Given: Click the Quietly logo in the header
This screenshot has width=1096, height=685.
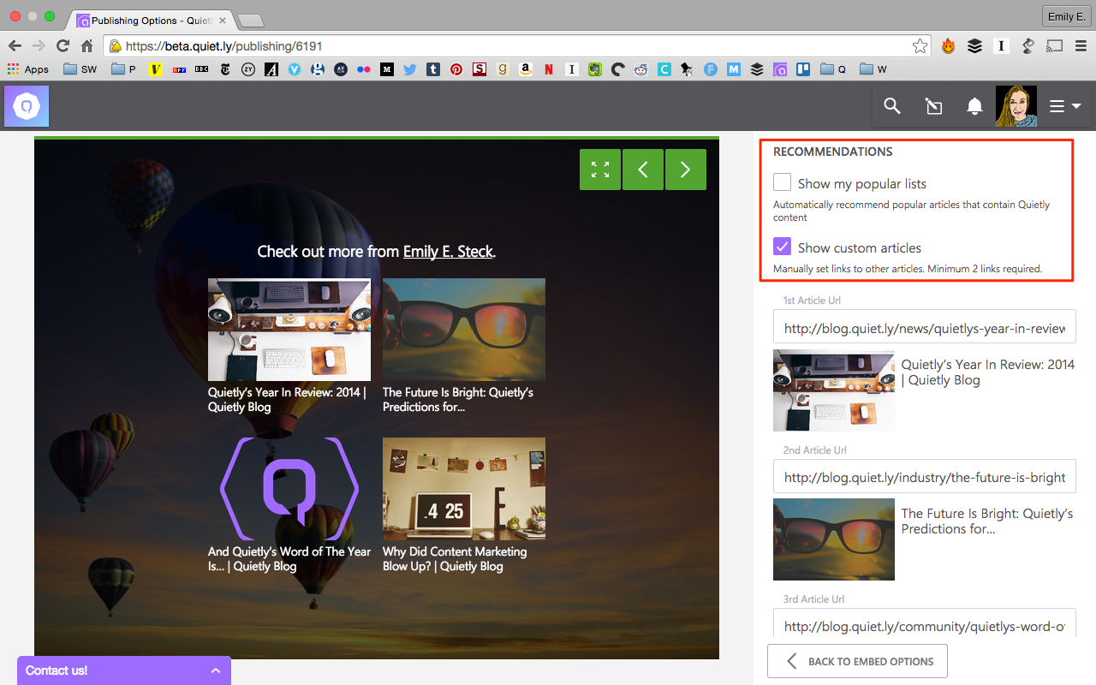Looking at the screenshot, I should 27,106.
